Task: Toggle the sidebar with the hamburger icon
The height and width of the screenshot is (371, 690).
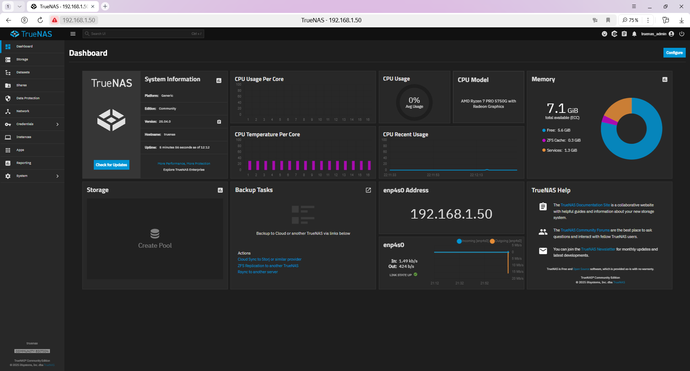Action: point(73,34)
